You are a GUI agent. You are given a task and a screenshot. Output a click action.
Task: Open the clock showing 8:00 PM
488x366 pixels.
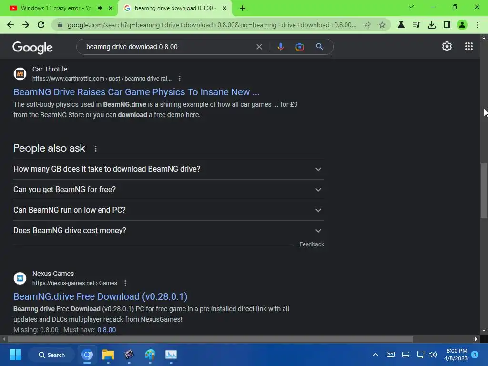pyautogui.click(x=456, y=355)
